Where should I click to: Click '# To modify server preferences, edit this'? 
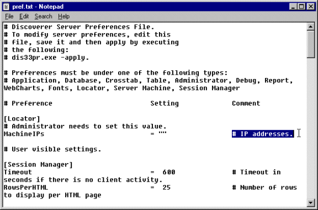pyautogui.click(x=87, y=35)
